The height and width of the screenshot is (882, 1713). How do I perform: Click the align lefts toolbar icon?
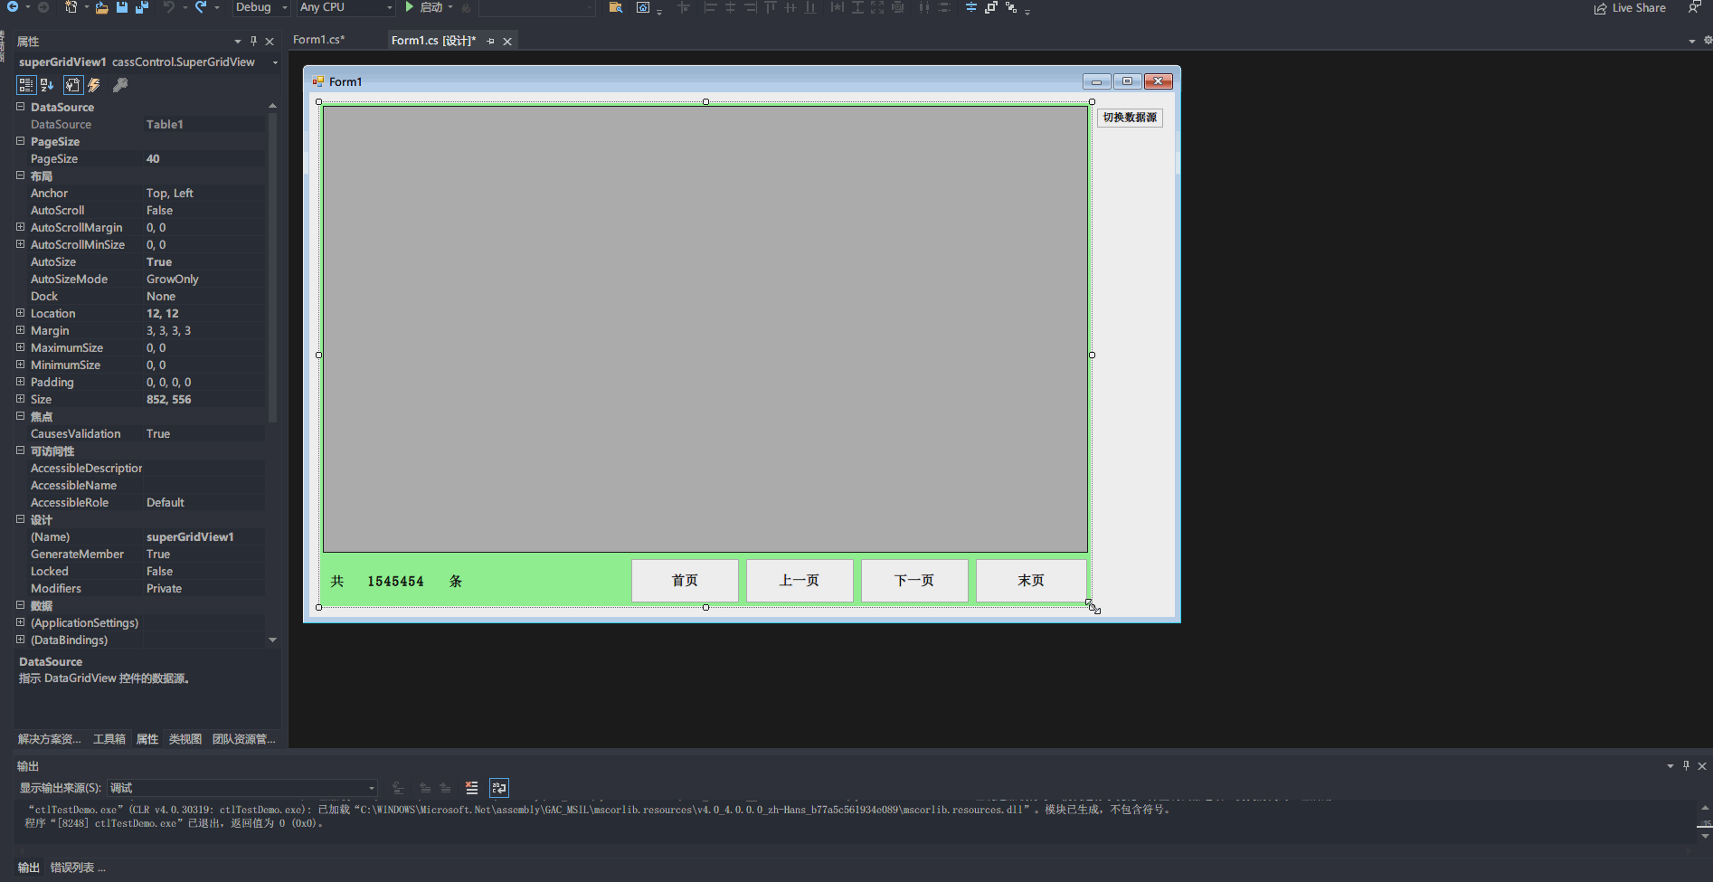pos(710,7)
